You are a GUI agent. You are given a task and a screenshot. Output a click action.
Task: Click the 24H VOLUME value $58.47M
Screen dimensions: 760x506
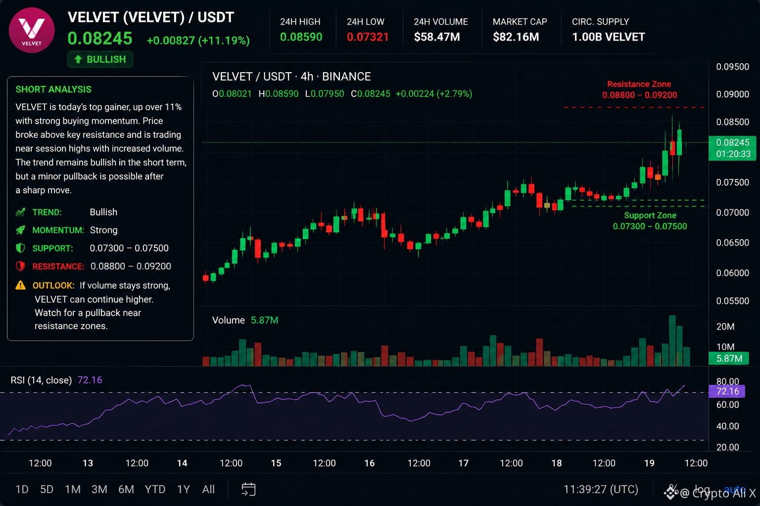(437, 37)
